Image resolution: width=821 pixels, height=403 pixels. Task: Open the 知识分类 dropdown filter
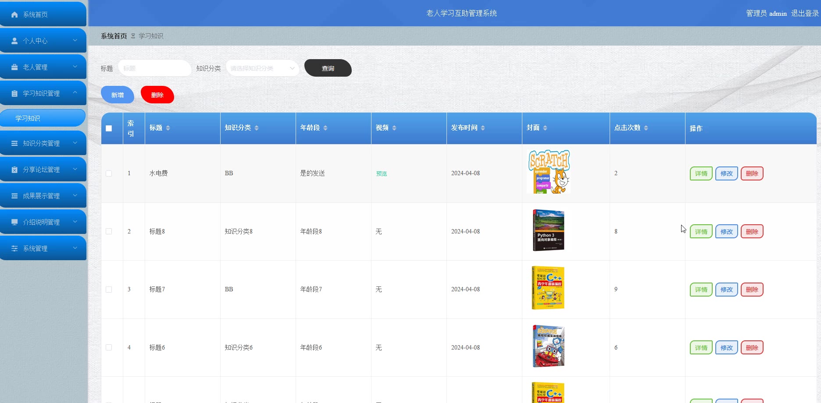click(262, 68)
